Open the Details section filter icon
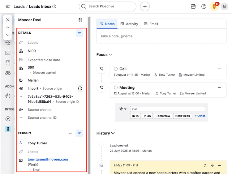This screenshot has height=174, width=232. point(79,33)
